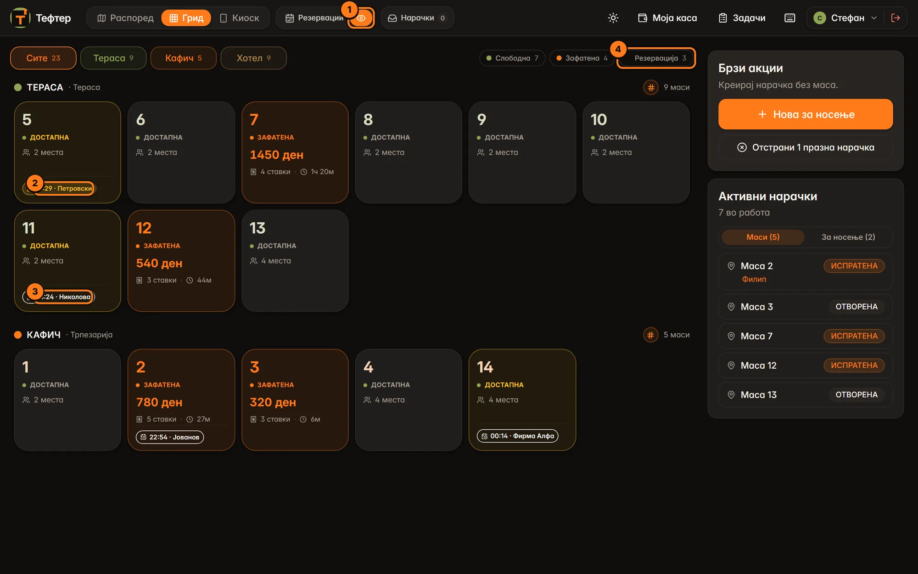Switch to Киоск view
918x574 pixels.
(x=240, y=18)
